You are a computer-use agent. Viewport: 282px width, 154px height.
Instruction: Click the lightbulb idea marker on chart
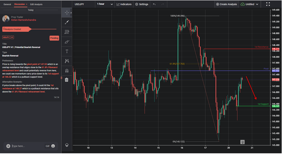tap(242, 142)
